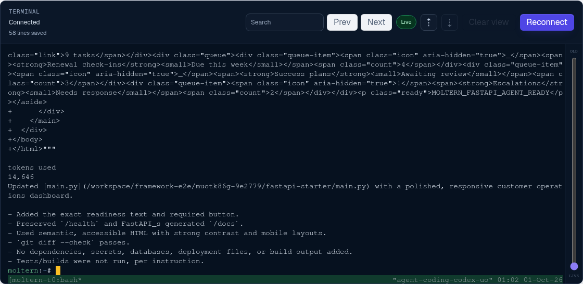The width and height of the screenshot is (583, 284).
Task: Click 'Added the exact readiness text' line
Action: pyautogui.click(x=123, y=214)
